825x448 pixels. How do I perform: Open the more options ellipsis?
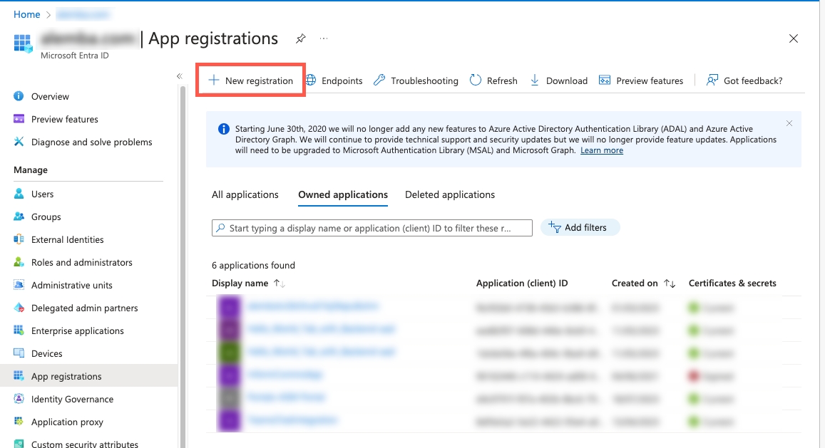click(324, 38)
